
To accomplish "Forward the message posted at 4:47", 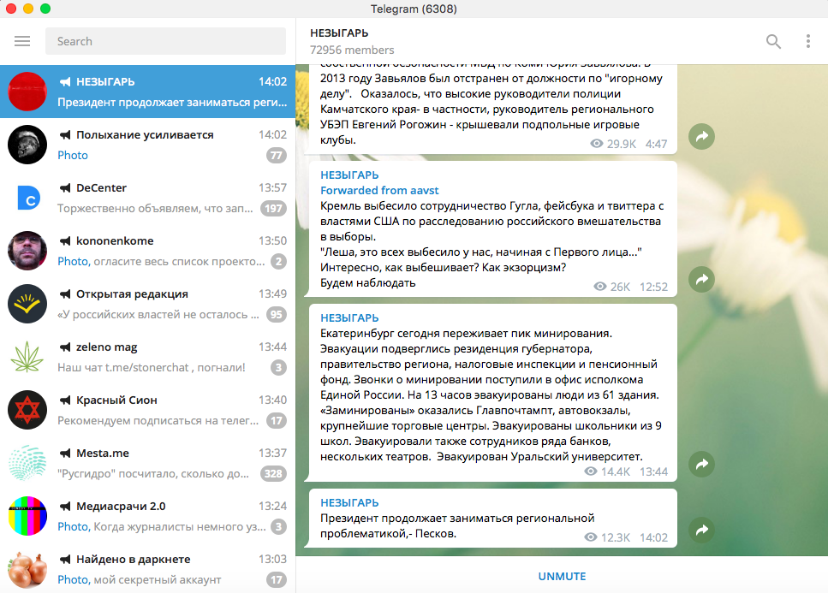I will 702,137.
